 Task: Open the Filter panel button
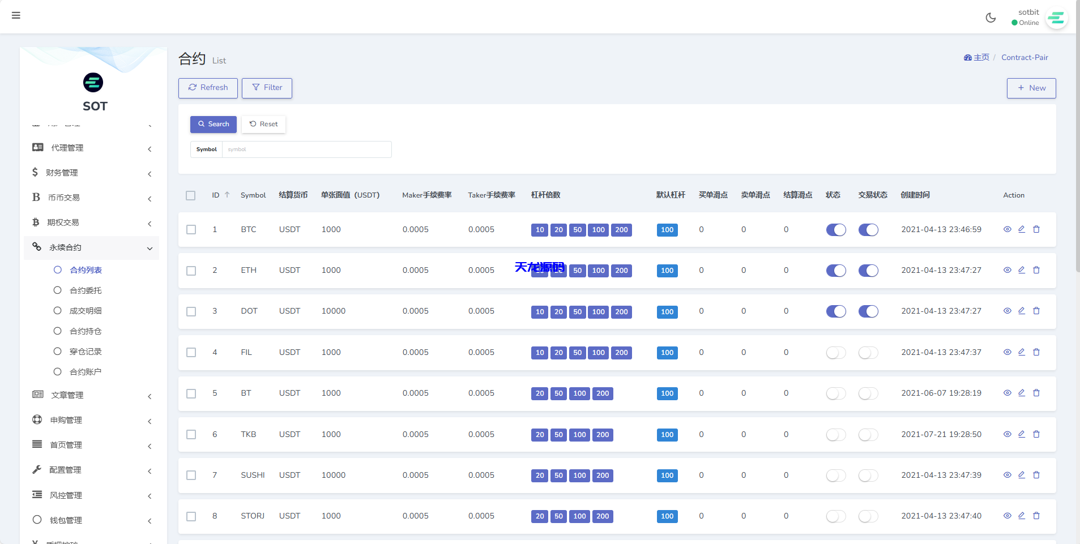pyautogui.click(x=267, y=88)
